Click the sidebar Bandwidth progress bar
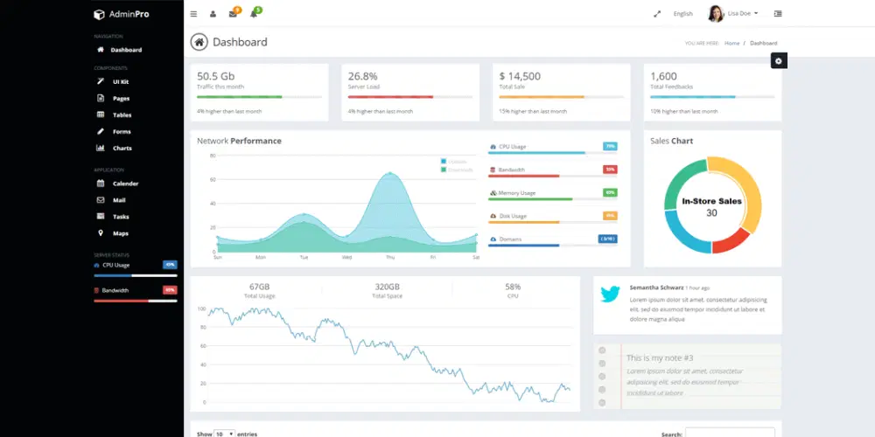 point(136,301)
